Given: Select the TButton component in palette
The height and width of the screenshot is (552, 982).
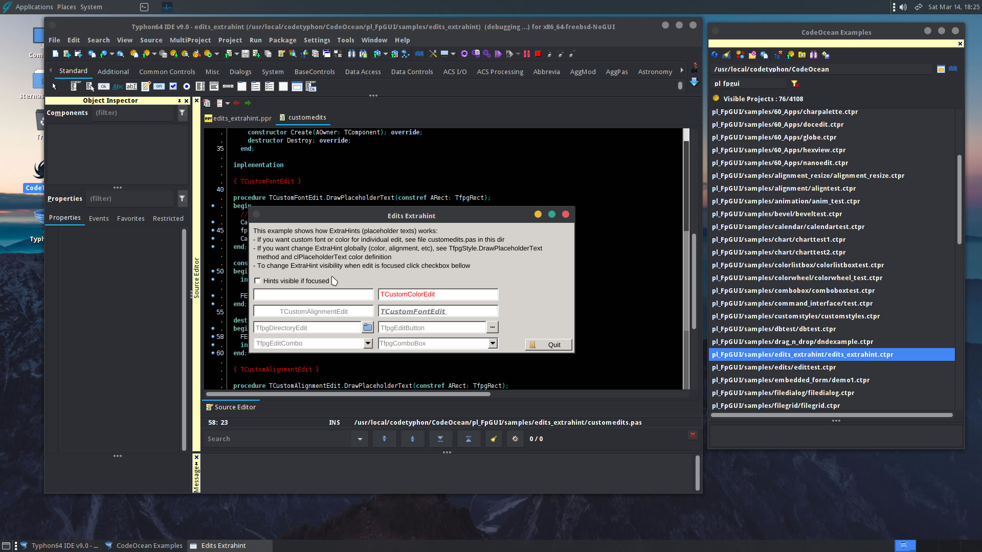Looking at the screenshot, I should tap(104, 86).
